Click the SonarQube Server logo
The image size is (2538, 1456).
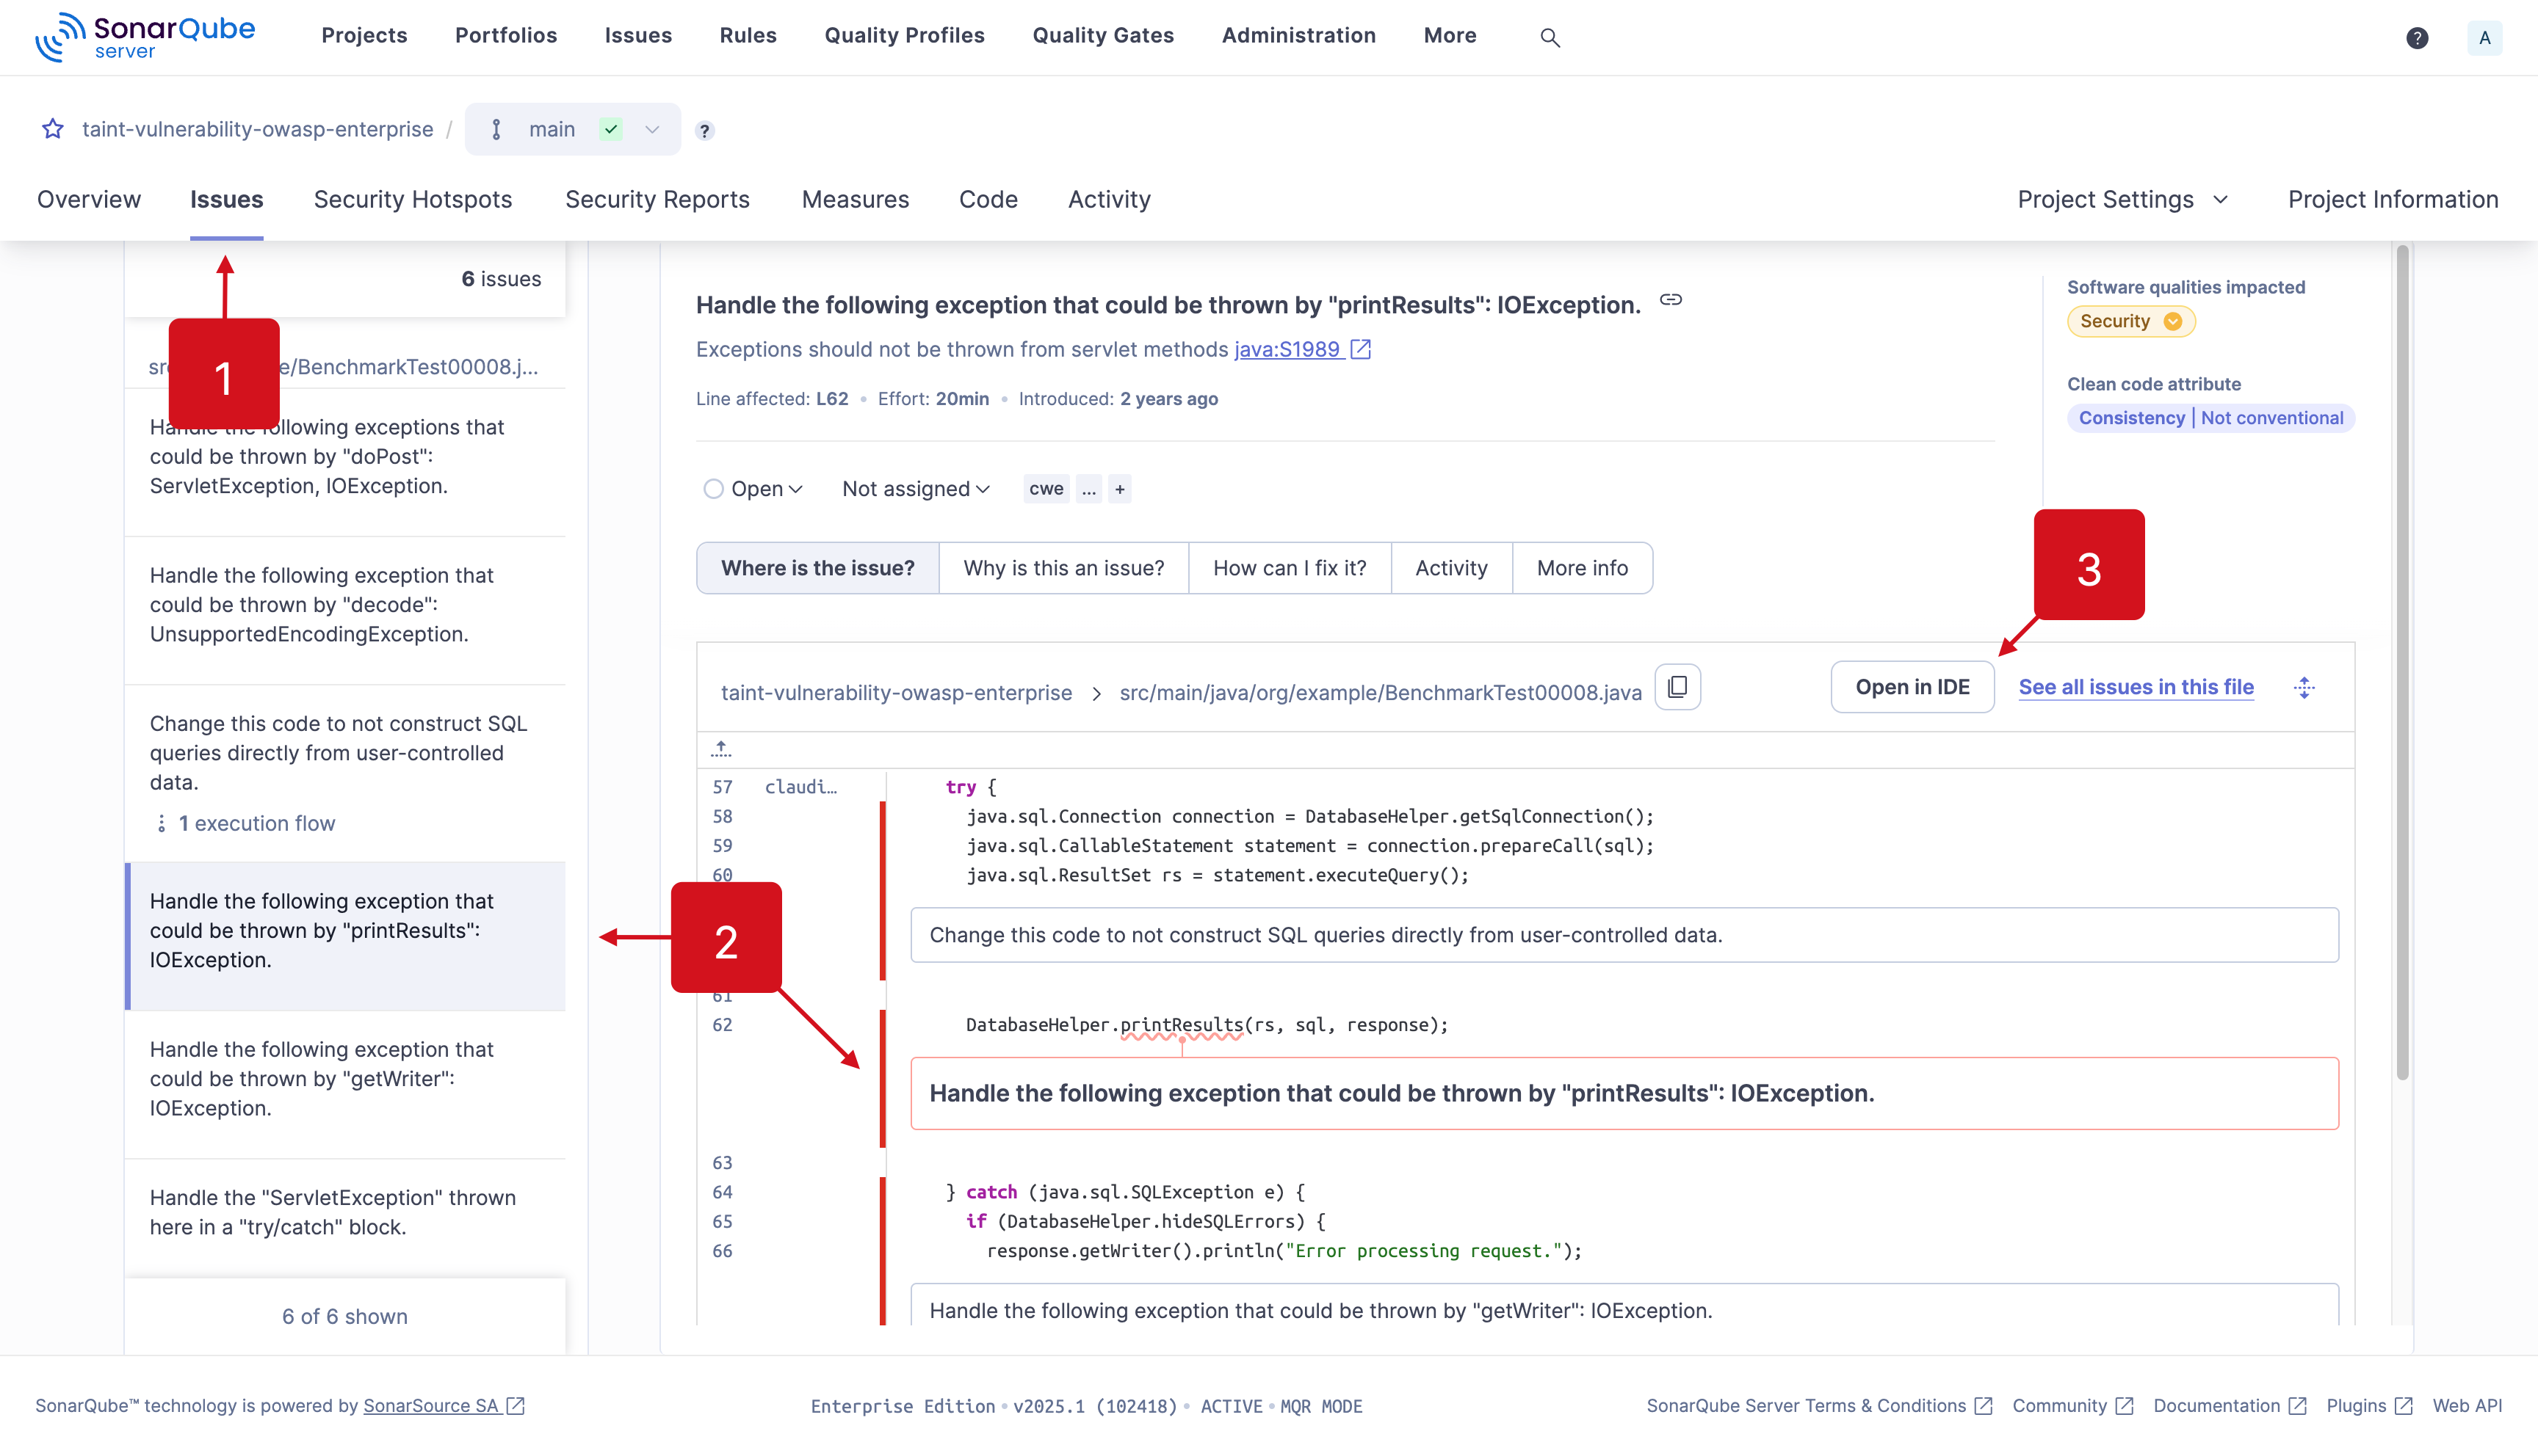(x=144, y=36)
